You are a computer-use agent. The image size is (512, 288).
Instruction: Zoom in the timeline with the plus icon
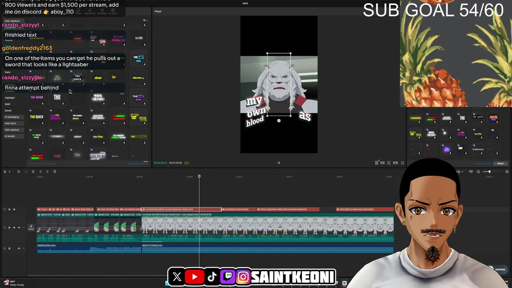pyautogui.click(x=507, y=172)
